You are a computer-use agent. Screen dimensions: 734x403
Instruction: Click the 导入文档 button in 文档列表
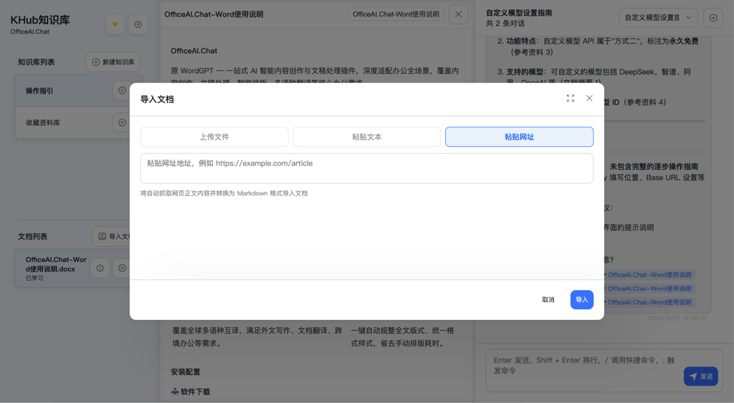(x=111, y=236)
